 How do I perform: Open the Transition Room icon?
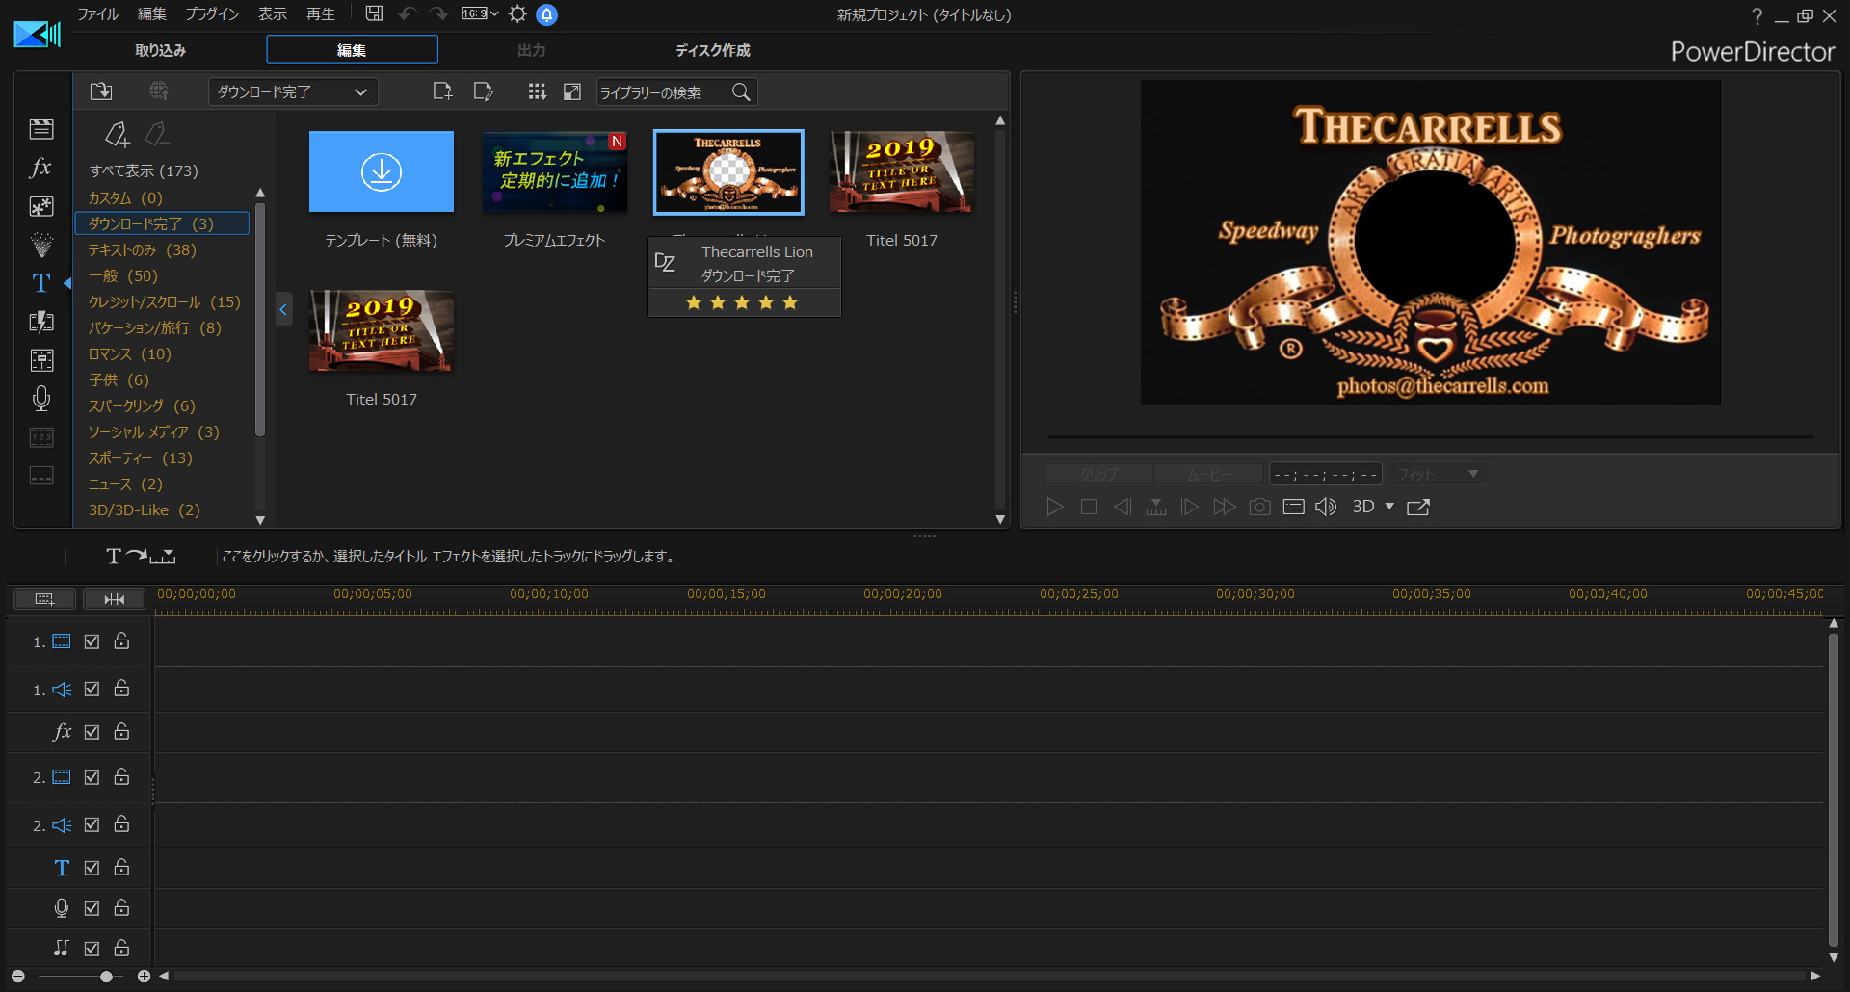41,322
